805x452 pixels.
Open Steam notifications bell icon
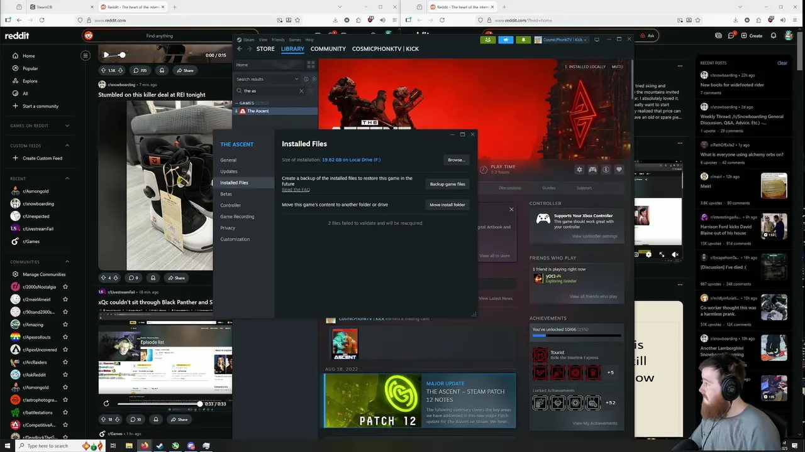[x=523, y=40]
